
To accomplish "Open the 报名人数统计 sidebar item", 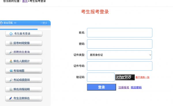I will 24,61.
